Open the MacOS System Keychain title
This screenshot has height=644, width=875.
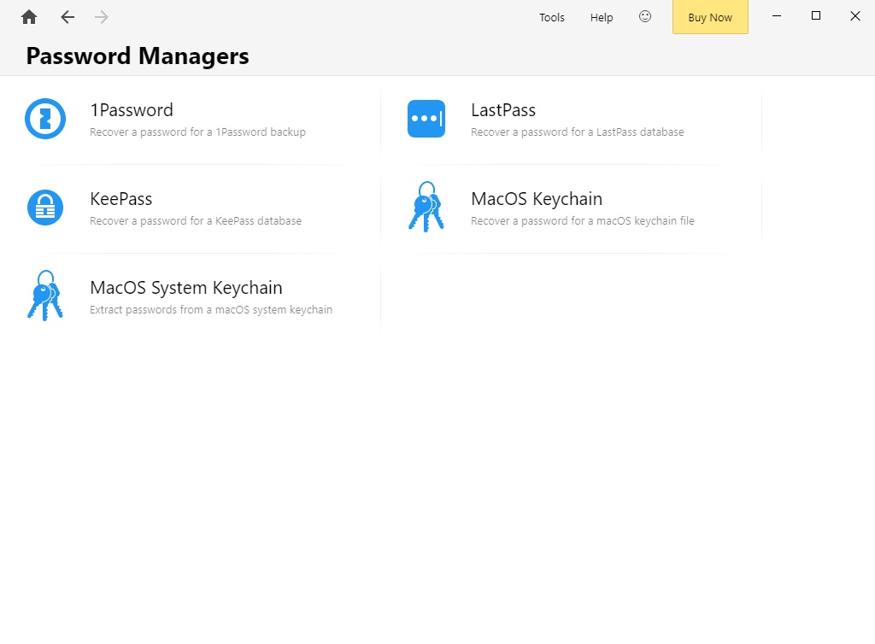click(185, 288)
